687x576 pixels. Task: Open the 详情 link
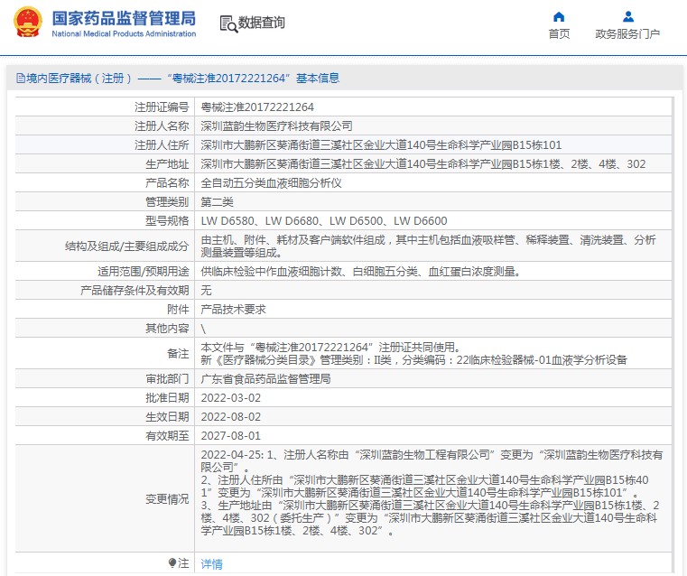[211, 564]
